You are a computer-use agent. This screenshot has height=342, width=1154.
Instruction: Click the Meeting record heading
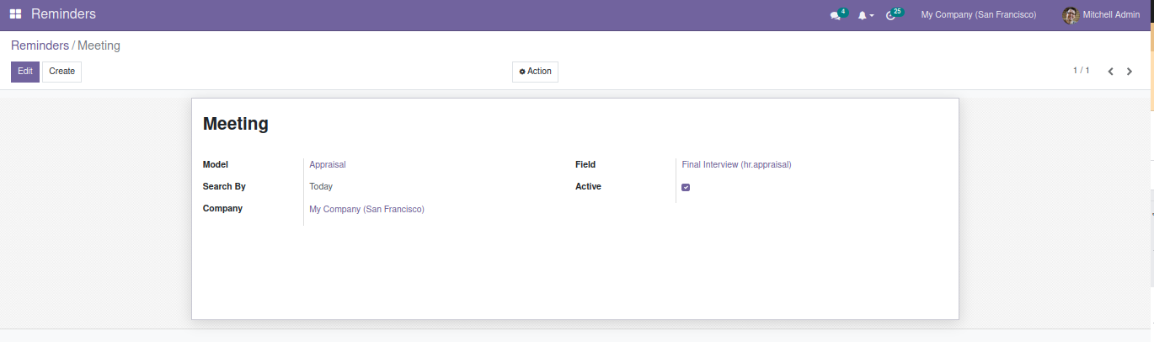236,124
